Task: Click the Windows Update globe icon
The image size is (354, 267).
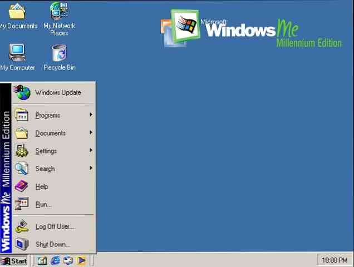Action: point(22,93)
